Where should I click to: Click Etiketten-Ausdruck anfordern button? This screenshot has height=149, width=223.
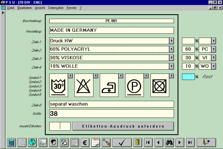pyautogui.click(x=123, y=126)
